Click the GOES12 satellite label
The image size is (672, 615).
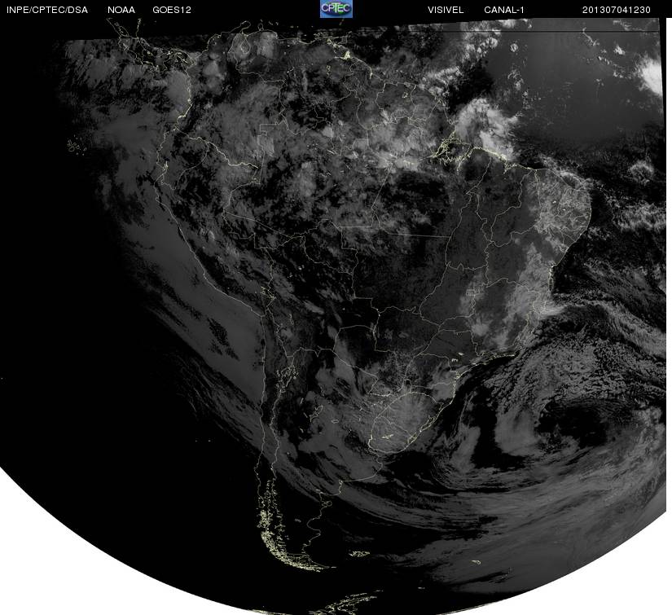coord(172,10)
